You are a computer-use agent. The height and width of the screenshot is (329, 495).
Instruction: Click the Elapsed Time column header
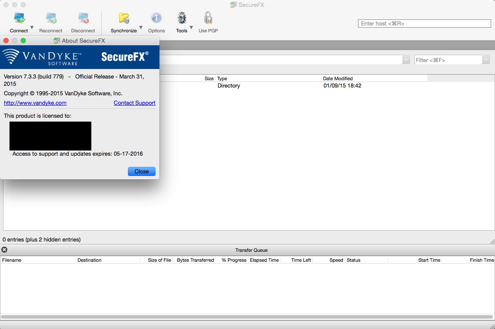[264, 260]
